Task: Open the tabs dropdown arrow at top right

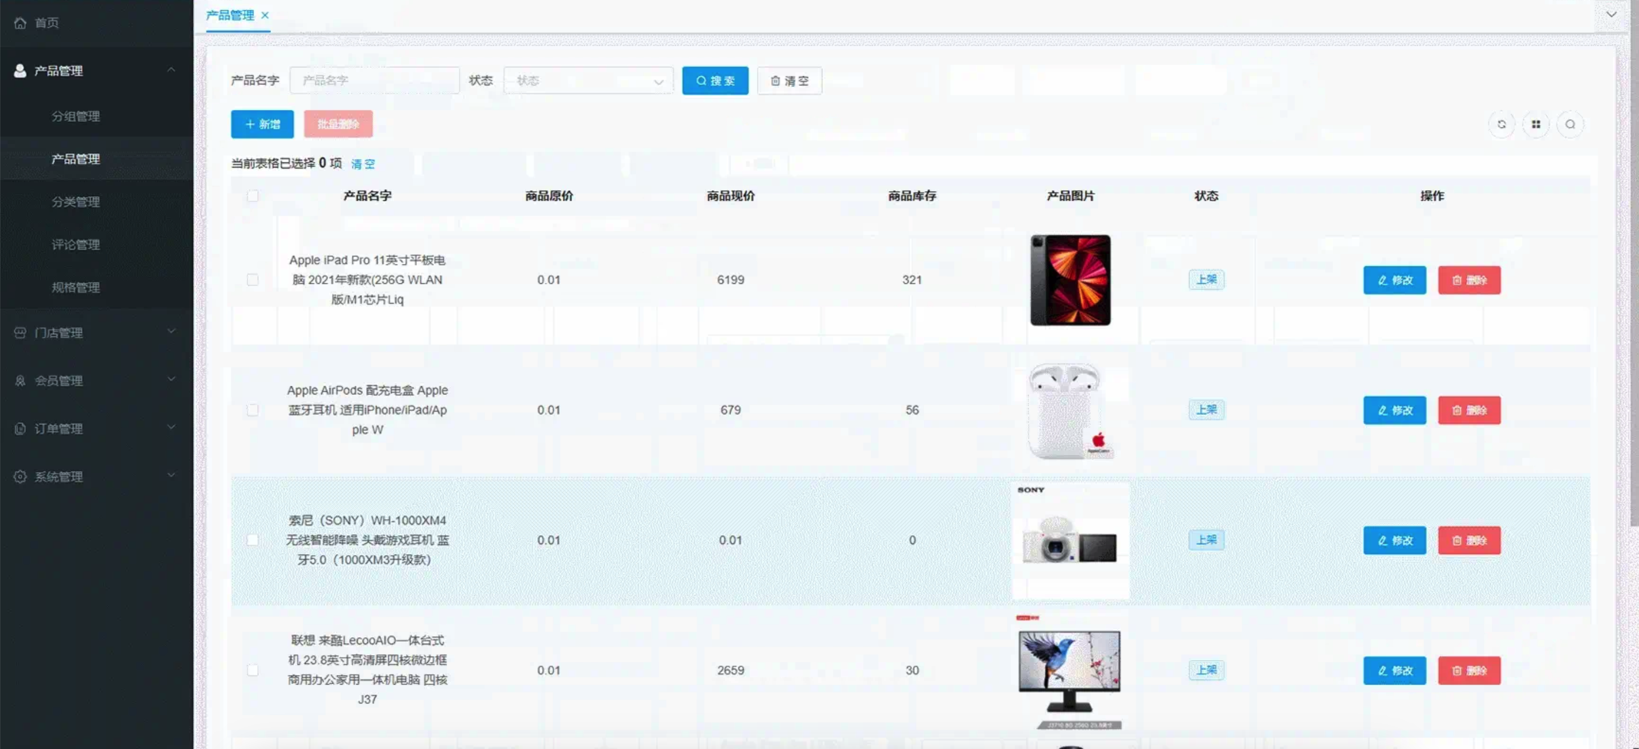Action: click(1611, 14)
